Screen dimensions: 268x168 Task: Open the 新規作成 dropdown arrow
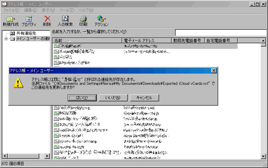(x=15, y=19)
